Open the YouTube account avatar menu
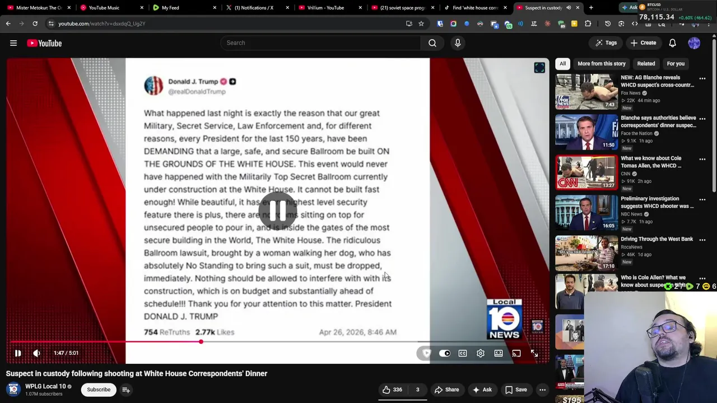The height and width of the screenshot is (403, 717). point(694,43)
